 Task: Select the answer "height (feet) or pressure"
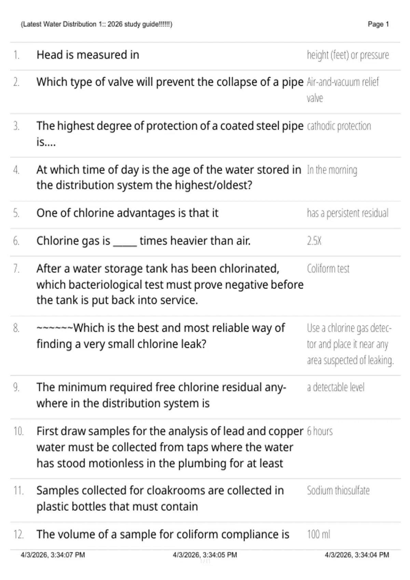348,55
